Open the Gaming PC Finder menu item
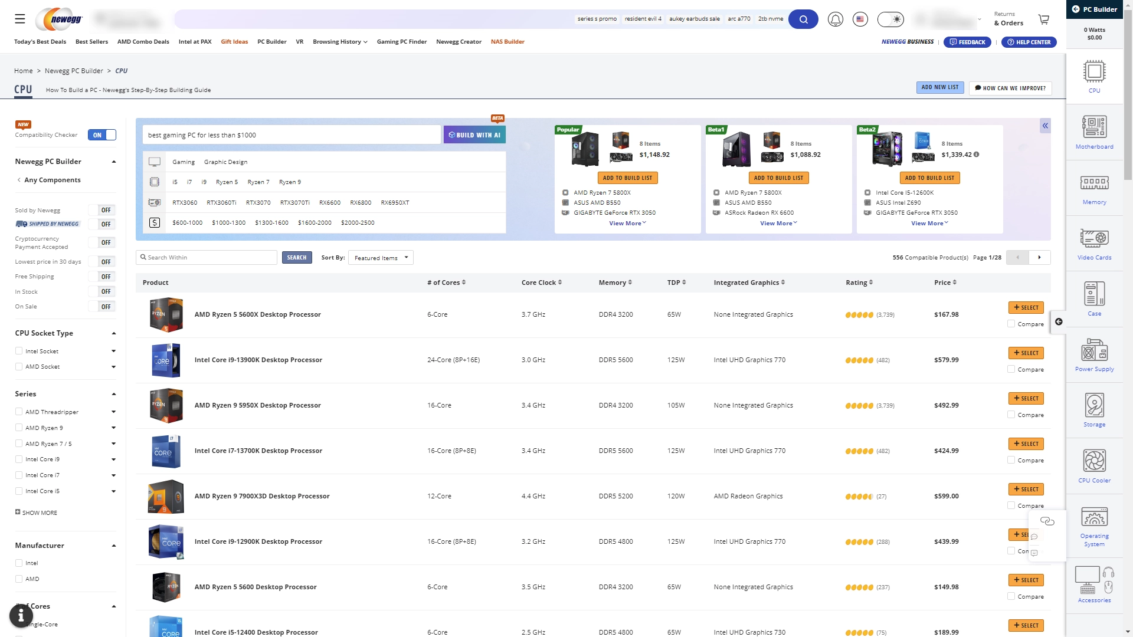This screenshot has height=637, width=1133. (x=401, y=42)
